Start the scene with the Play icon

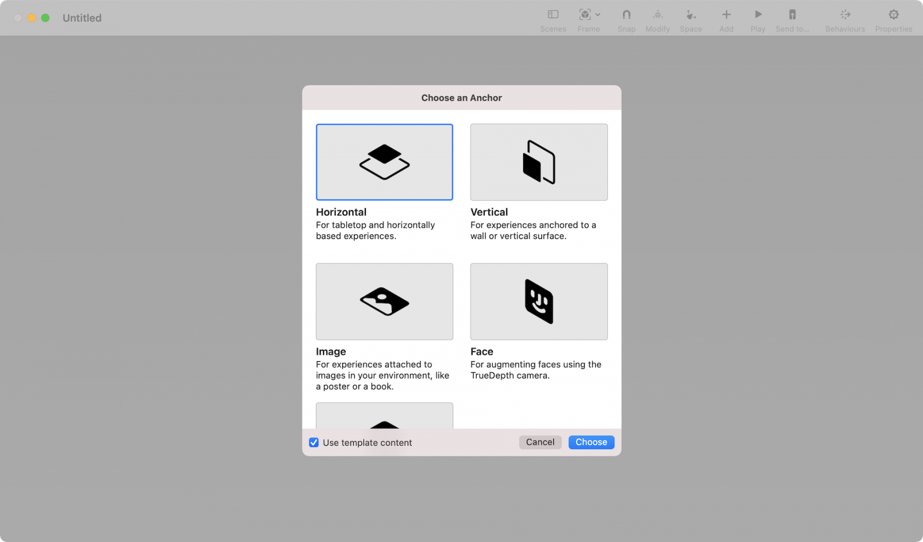tap(758, 15)
